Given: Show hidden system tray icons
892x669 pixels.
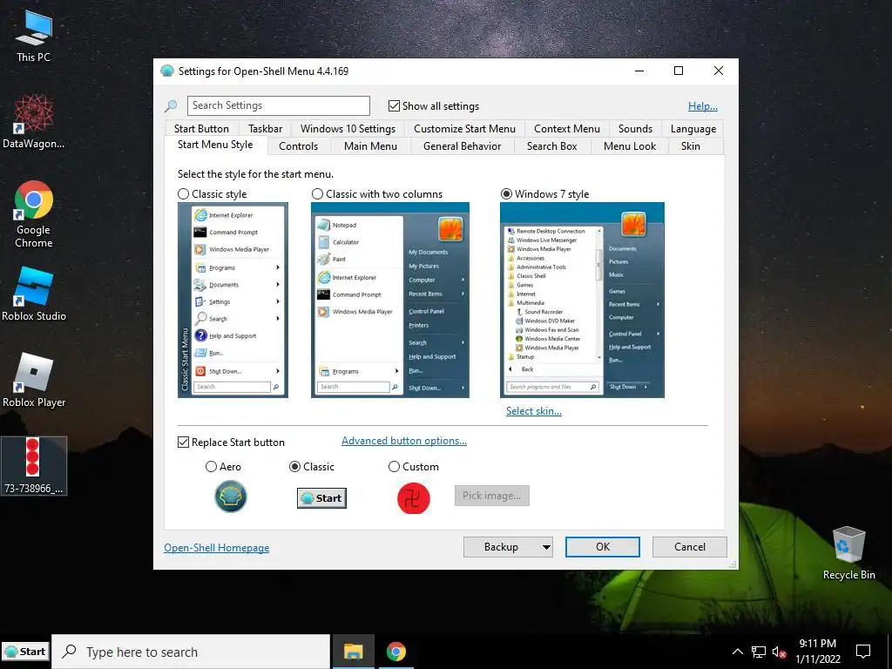Looking at the screenshot, I should point(737,652).
